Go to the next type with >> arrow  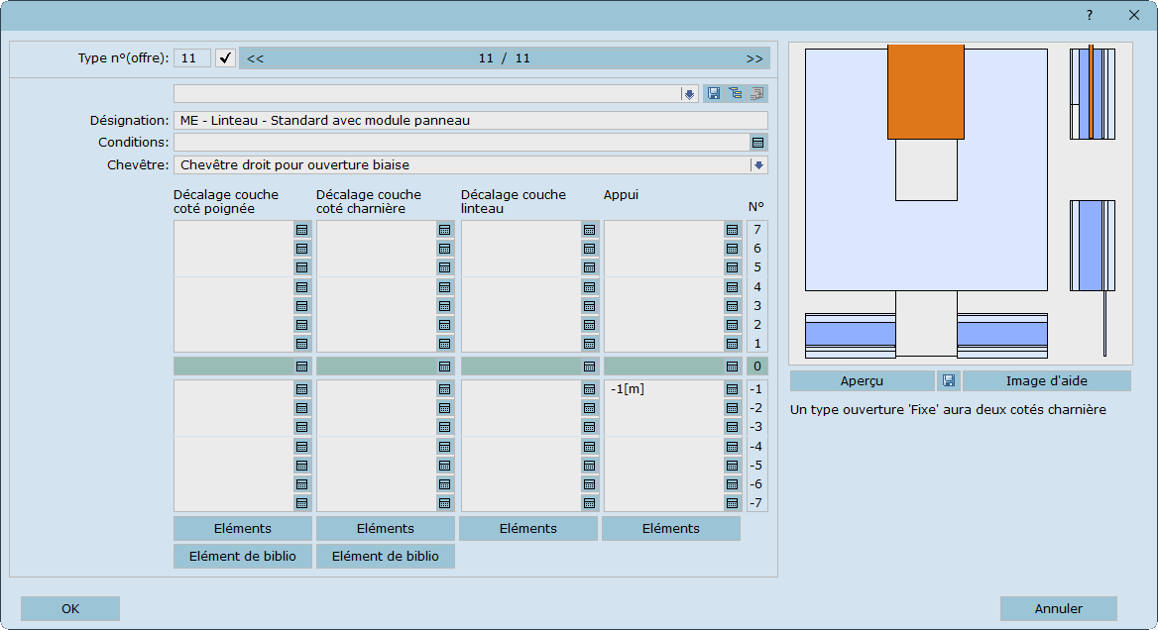tap(754, 58)
